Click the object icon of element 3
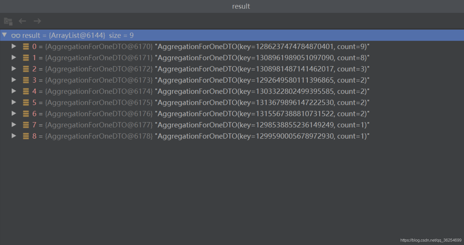Viewport: 464px width, 245px height. [26, 80]
